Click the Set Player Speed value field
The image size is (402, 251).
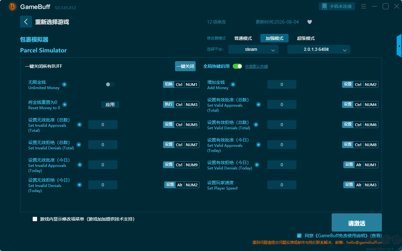(282, 185)
